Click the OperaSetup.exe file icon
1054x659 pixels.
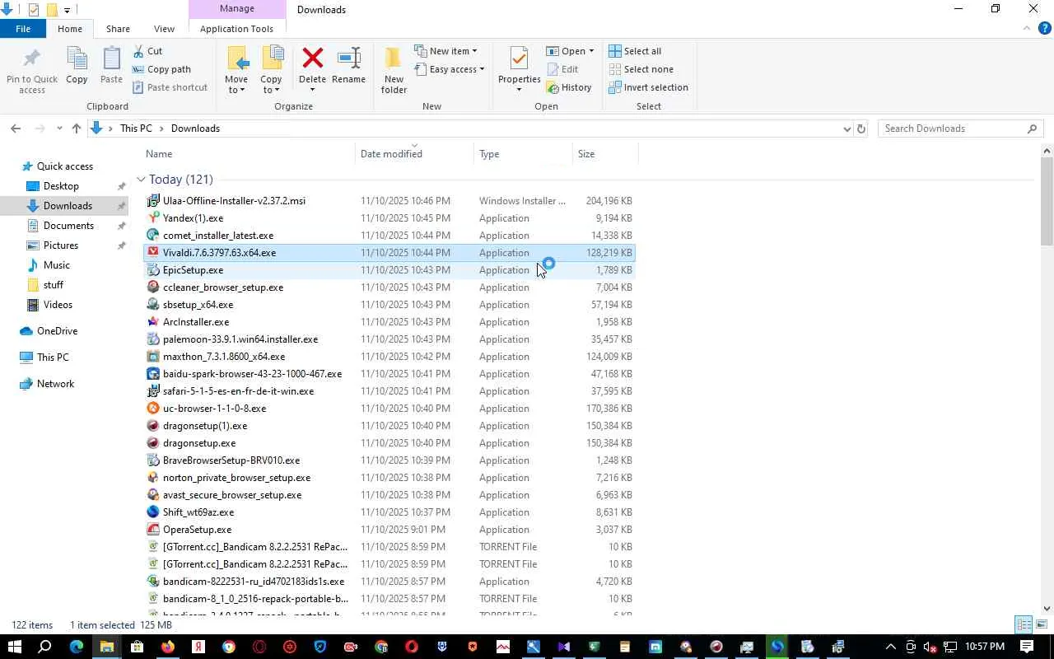coord(152,529)
